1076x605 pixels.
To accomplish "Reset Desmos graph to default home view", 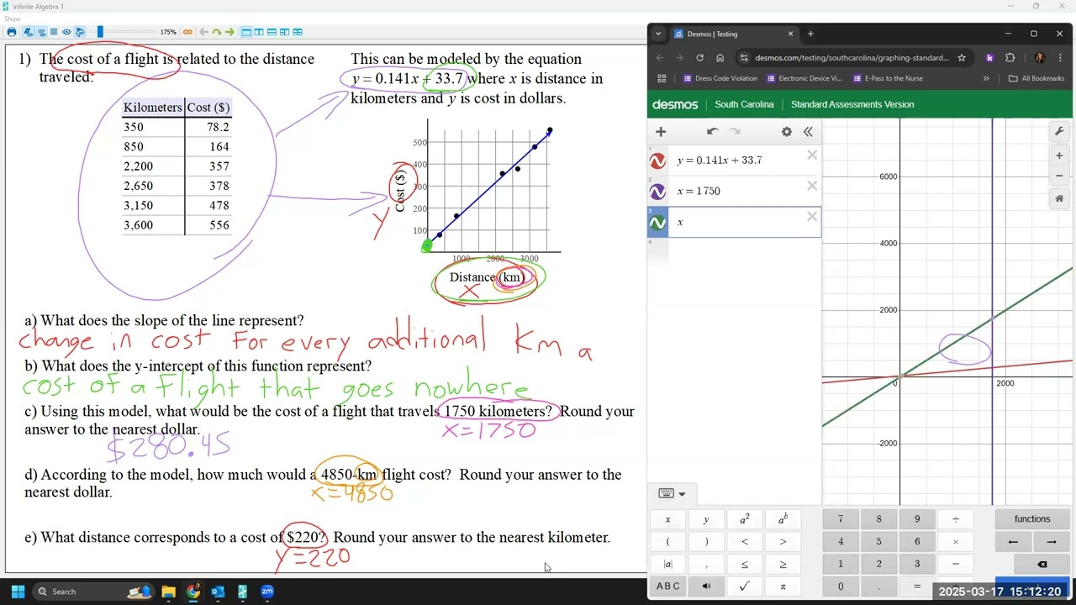I will click(1059, 199).
